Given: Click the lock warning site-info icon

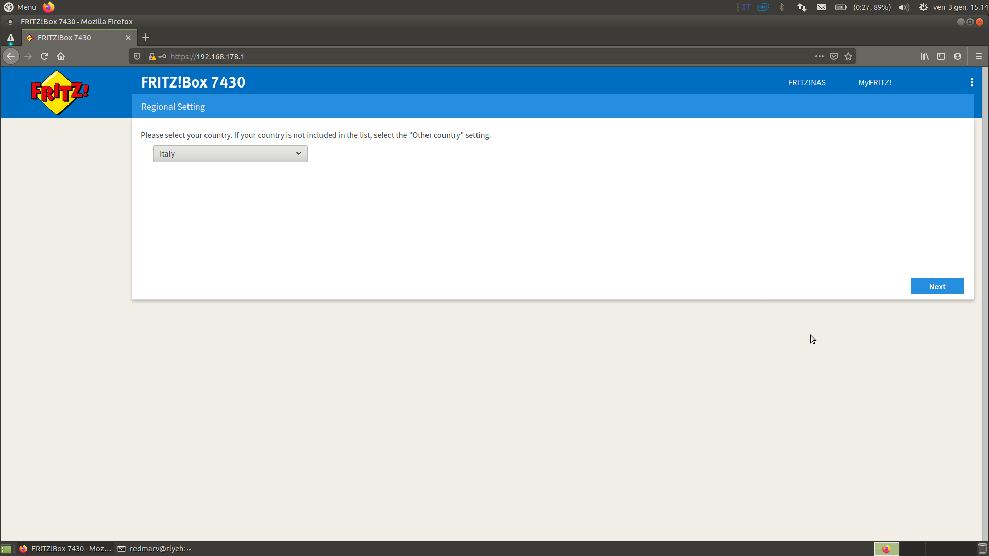Looking at the screenshot, I should tap(152, 56).
